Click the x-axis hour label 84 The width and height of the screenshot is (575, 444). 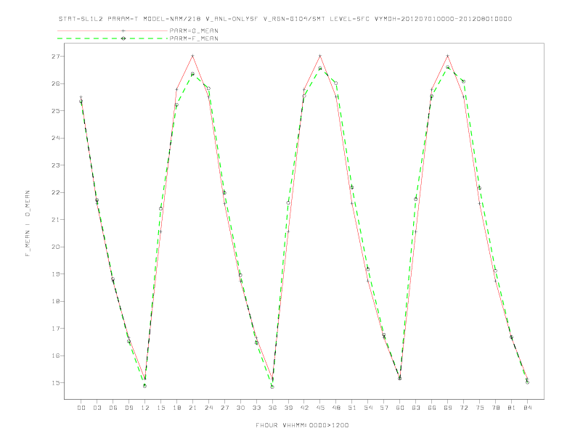(x=527, y=408)
